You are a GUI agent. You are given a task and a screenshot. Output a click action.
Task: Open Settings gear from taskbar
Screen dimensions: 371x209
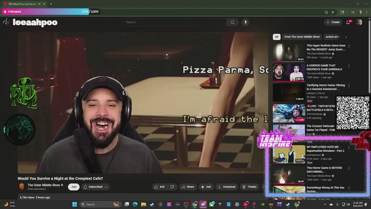click(237, 204)
